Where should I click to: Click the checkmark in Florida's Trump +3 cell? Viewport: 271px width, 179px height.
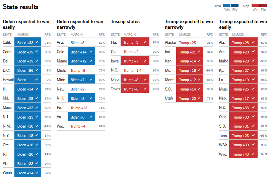(x=145, y=42)
